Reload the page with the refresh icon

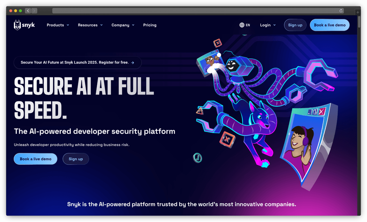pyautogui.click(x=341, y=11)
